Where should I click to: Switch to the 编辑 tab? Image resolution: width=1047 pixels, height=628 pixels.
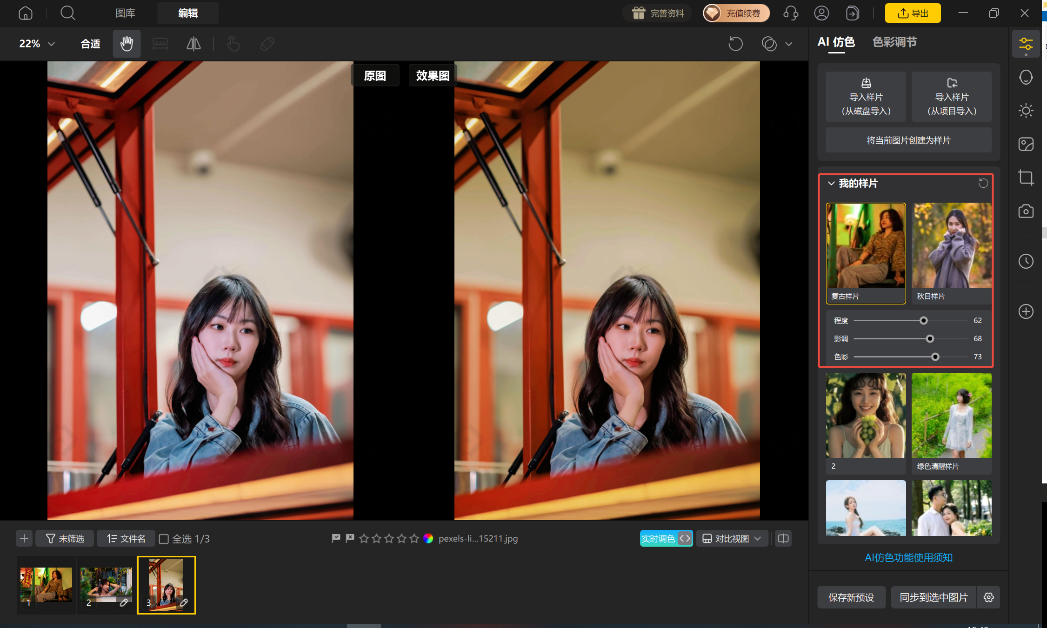coord(188,13)
